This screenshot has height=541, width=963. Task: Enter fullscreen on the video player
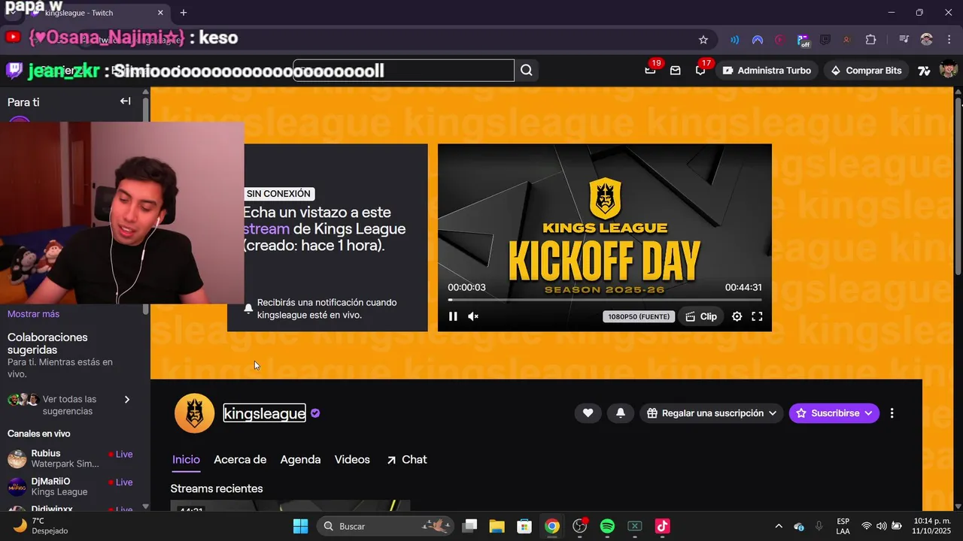click(757, 316)
